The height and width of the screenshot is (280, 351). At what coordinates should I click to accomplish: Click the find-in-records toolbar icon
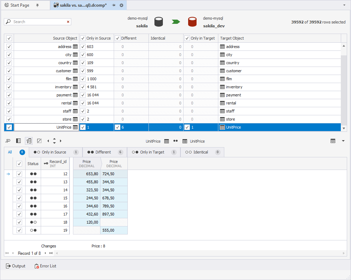coord(8,141)
